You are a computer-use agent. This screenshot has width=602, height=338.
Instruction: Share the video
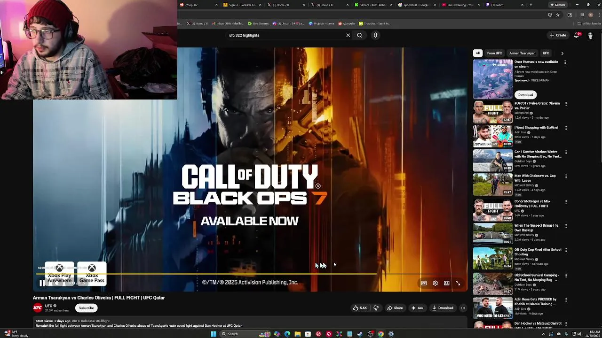pos(395,308)
